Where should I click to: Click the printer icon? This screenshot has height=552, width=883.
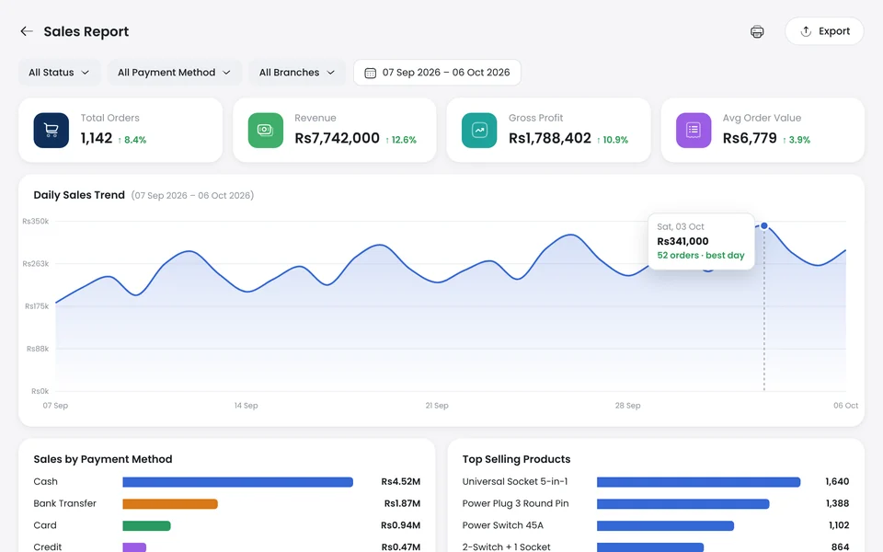point(757,31)
